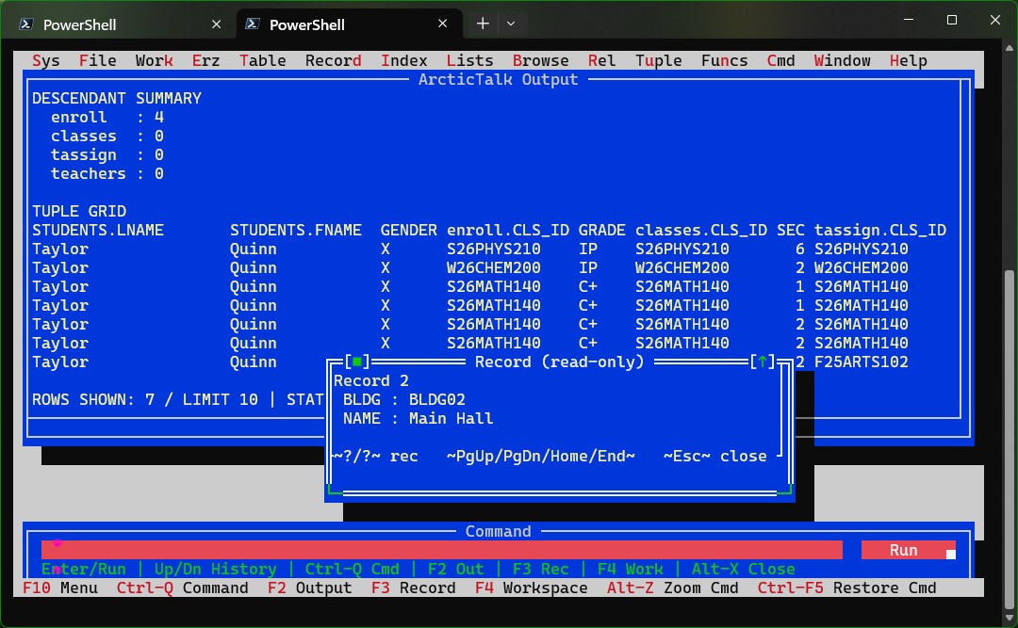Maximize the terminal window
The image size is (1018, 628).
click(x=952, y=20)
